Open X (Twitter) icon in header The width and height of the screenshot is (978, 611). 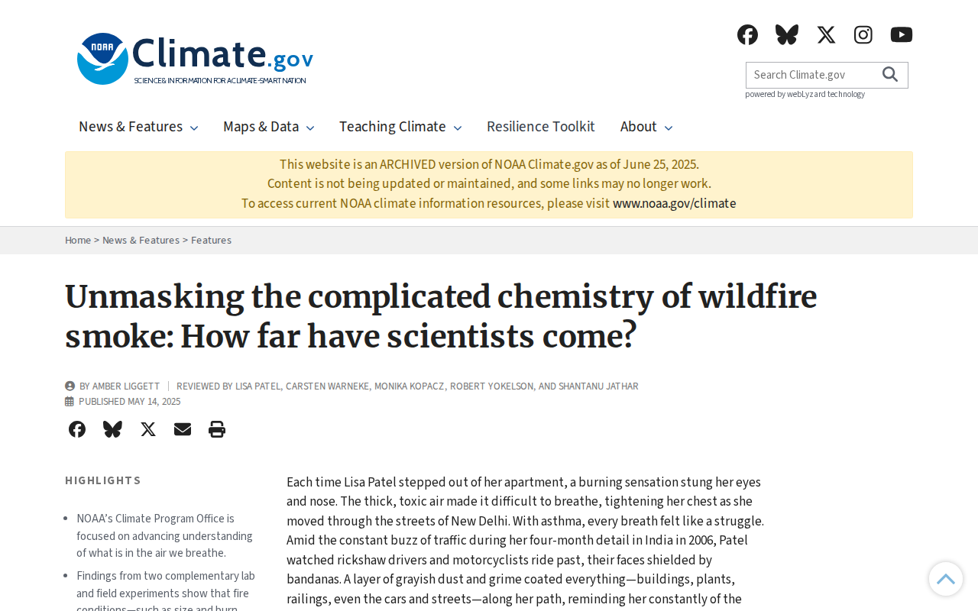pyautogui.click(x=826, y=34)
